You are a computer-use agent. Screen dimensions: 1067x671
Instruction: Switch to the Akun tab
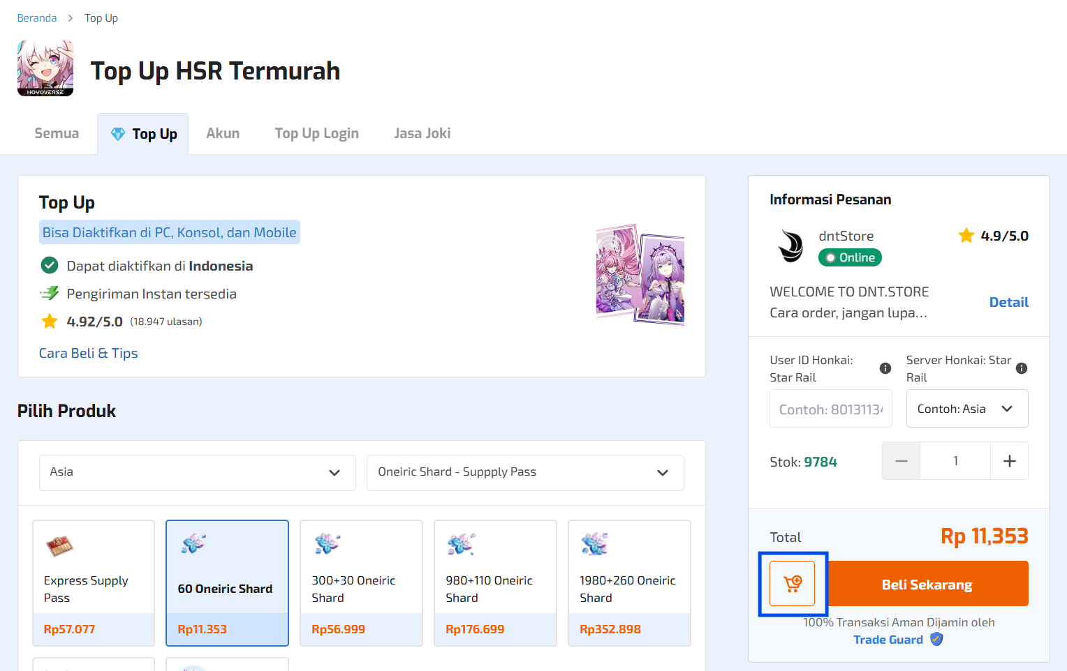click(x=223, y=133)
